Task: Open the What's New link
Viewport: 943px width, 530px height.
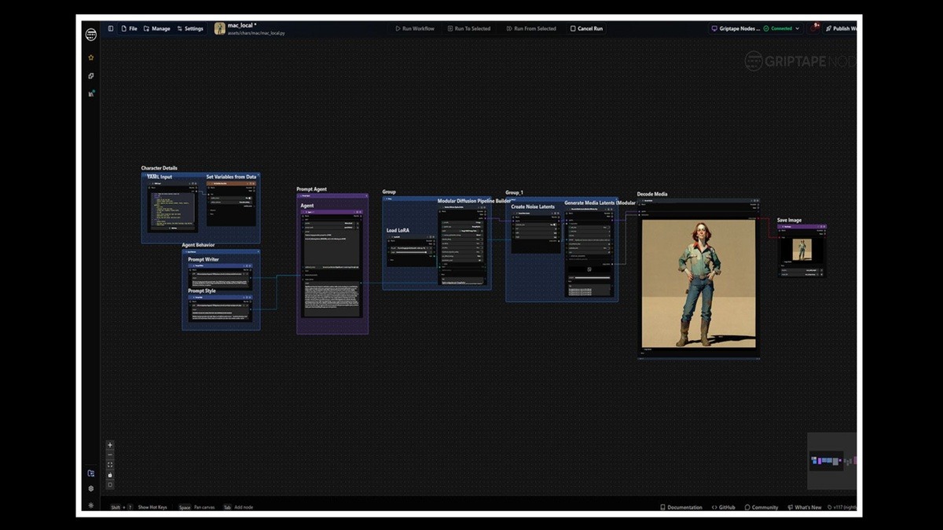Action: [805, 507]
